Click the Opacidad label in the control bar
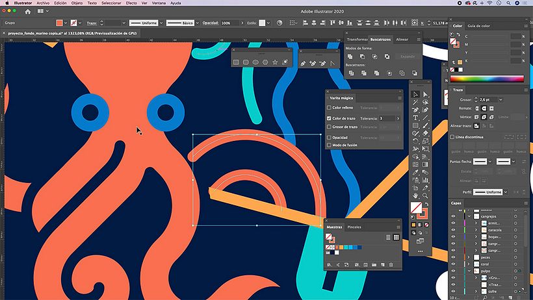The image size is (533, 300). click(x=211, y=23)
